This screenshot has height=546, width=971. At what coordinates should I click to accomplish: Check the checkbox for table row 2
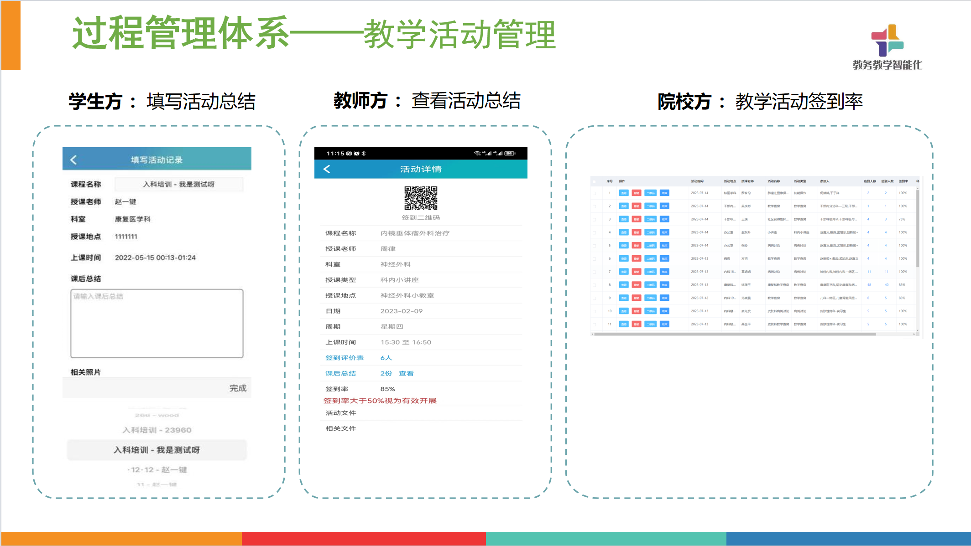click(x=595, y=206)
